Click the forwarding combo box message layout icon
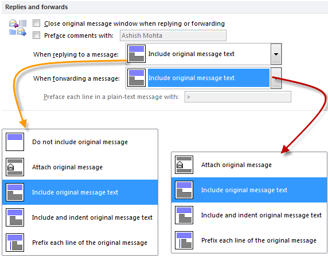 tap(136, 78)
